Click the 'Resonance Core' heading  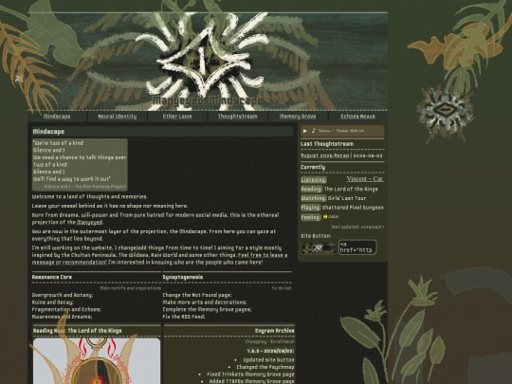click(x=52, y=277)
